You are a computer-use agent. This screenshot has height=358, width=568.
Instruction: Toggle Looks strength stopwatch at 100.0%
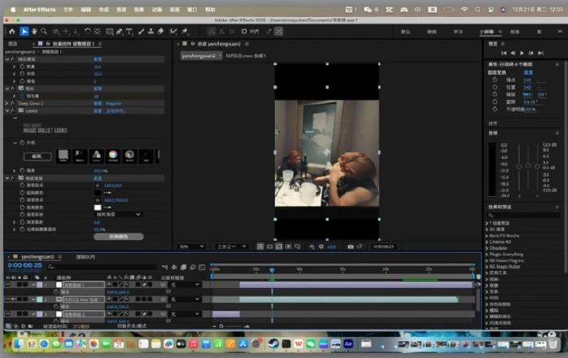[22, 170]
